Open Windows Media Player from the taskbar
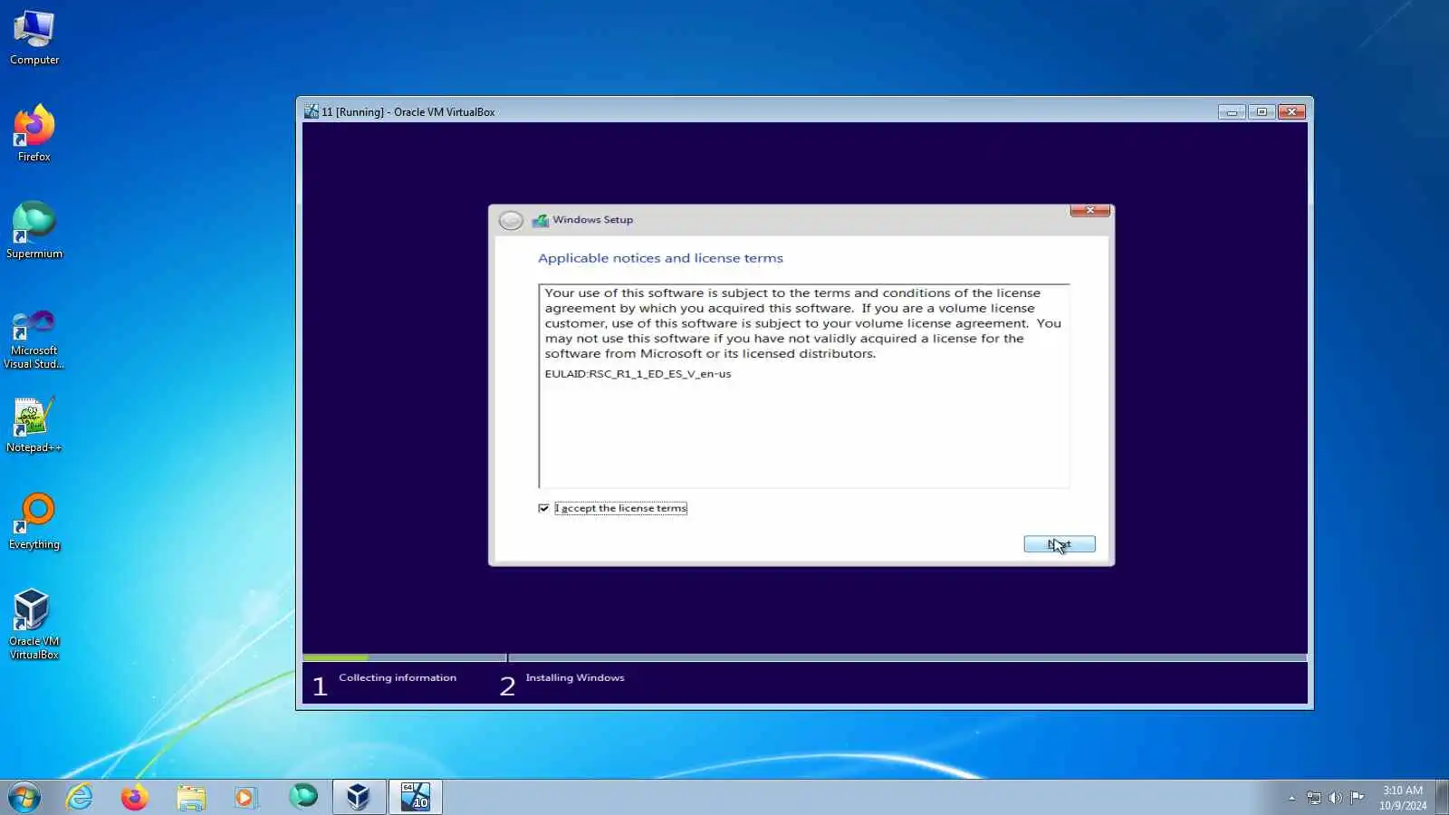1449x815 pixels. pos(246,797)
